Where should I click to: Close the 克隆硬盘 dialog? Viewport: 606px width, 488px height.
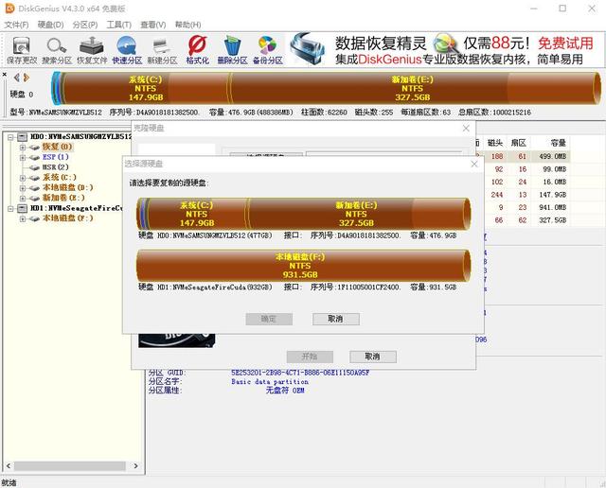coord(466,129)
